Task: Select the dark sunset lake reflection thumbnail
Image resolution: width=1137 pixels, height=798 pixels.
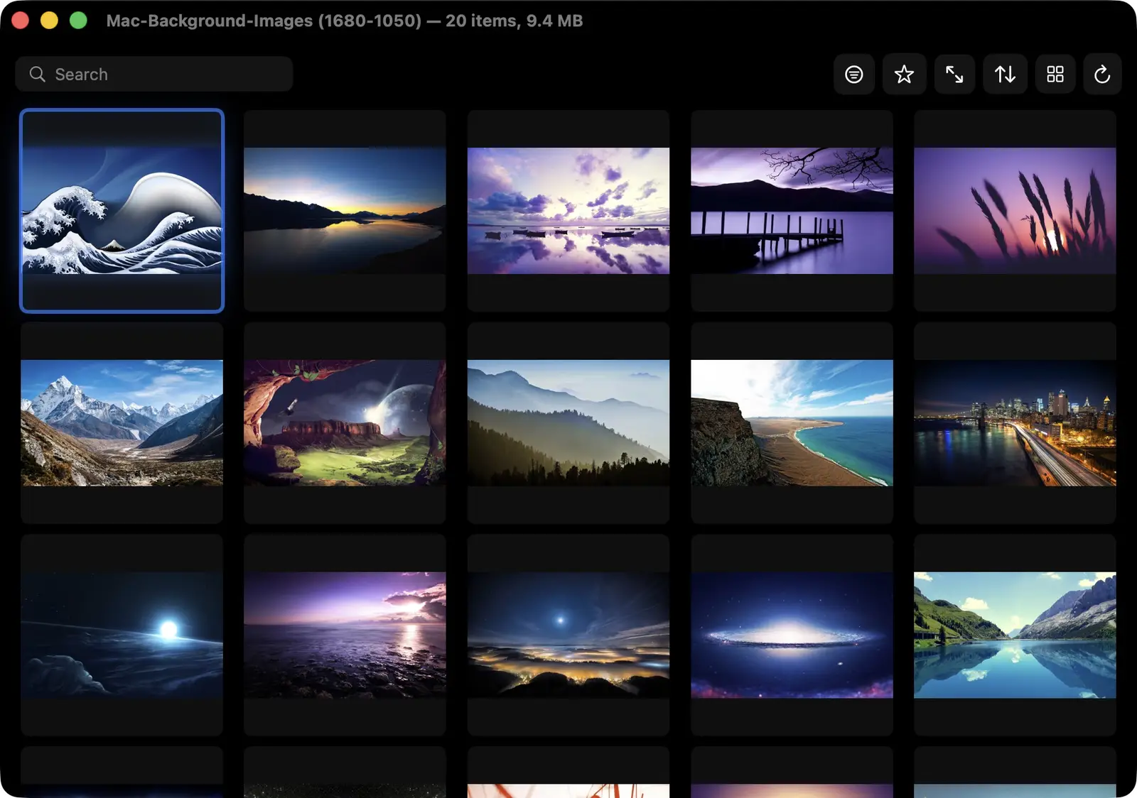Action: (345, 211)
